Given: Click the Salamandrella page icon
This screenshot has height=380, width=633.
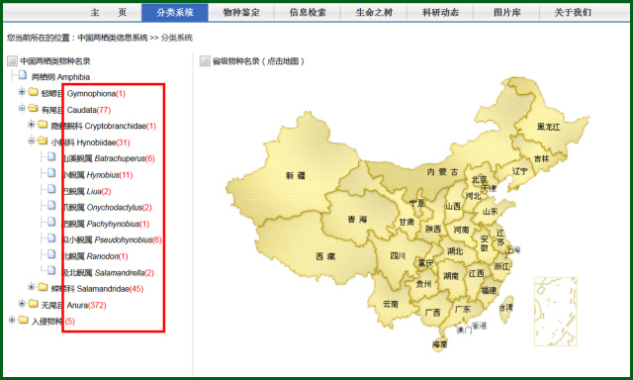Looking at the screenshot, I should point(51,270).
